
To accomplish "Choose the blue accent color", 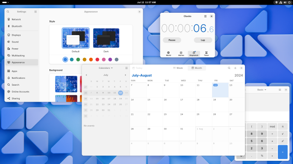I will tap(65, 60).
